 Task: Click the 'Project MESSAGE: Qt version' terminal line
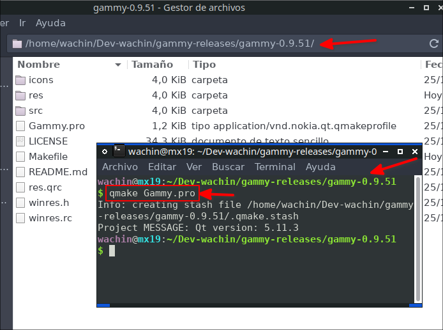198,228
